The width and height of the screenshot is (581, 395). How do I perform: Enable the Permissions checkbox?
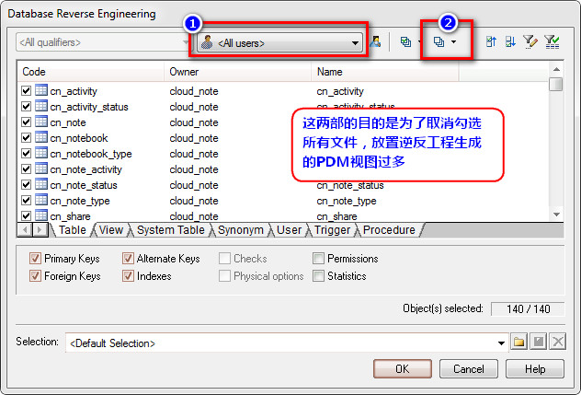tap(318, 258)
